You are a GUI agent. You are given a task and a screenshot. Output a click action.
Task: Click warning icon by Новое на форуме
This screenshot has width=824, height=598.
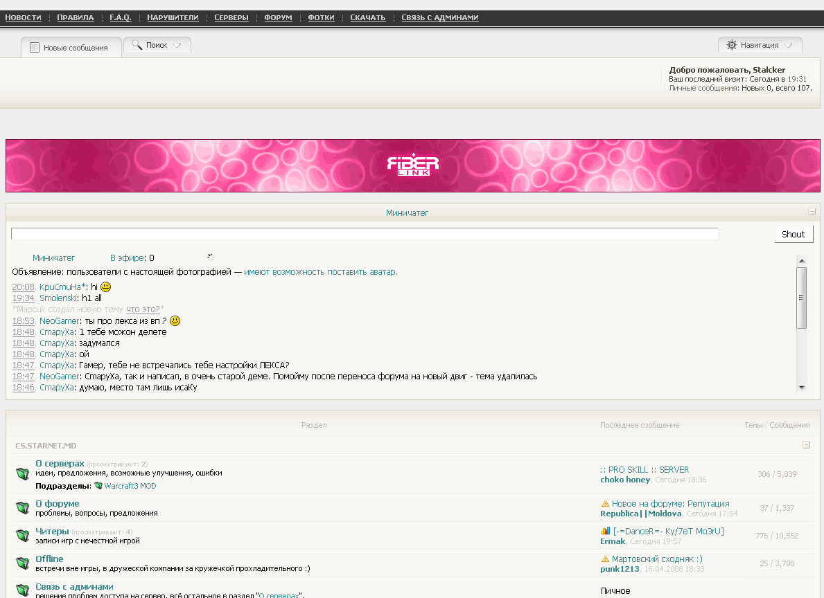pos(605,503)
